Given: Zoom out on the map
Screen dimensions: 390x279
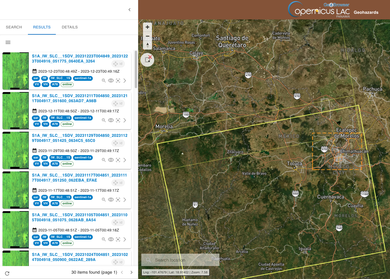Looking at the screenshot, I should pyautogui.click(x=147, y=36).
